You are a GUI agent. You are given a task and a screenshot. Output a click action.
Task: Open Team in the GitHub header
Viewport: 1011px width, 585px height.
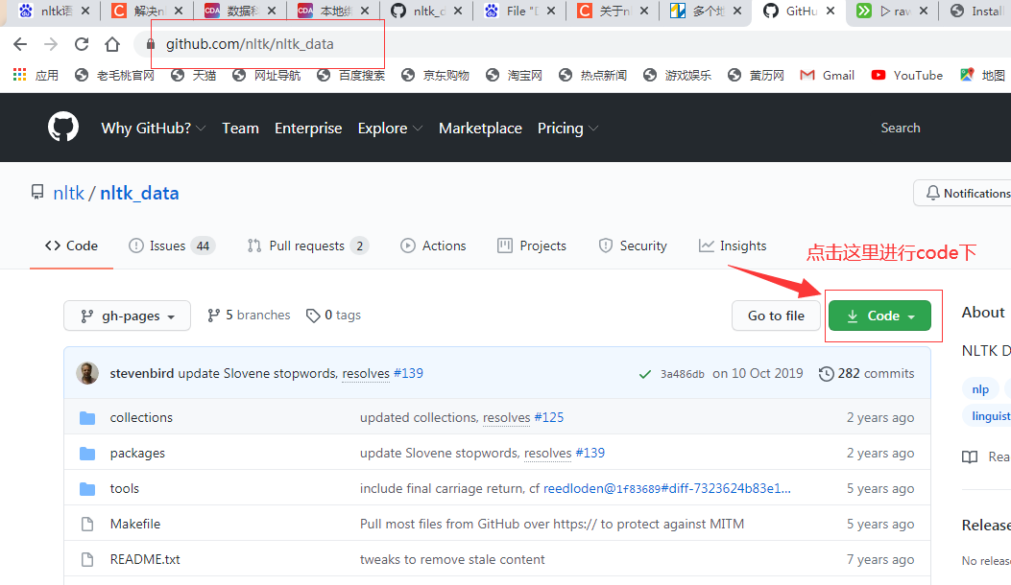coord(240,129)
